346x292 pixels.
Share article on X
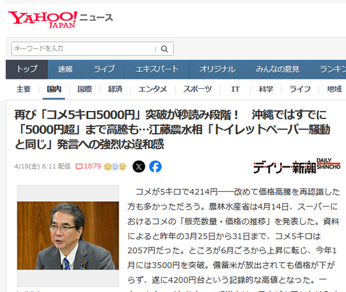(x=139, y=167)
